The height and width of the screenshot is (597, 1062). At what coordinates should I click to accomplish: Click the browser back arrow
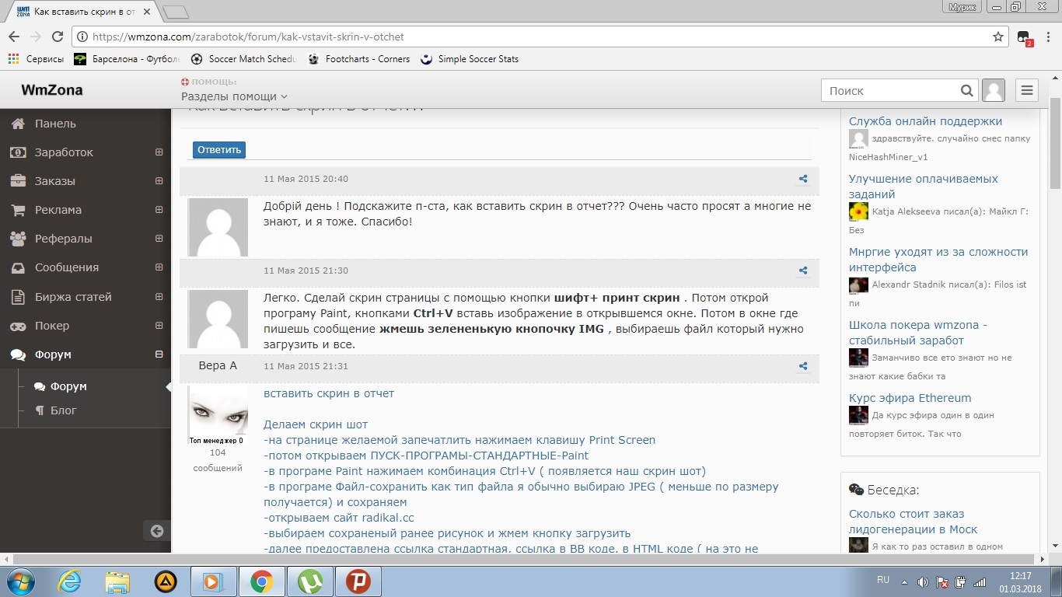tap(14, 37)
